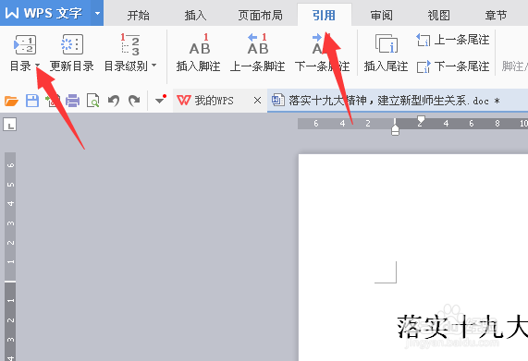
Task: Switch to the 开始 tab
Action: [138, 15]
